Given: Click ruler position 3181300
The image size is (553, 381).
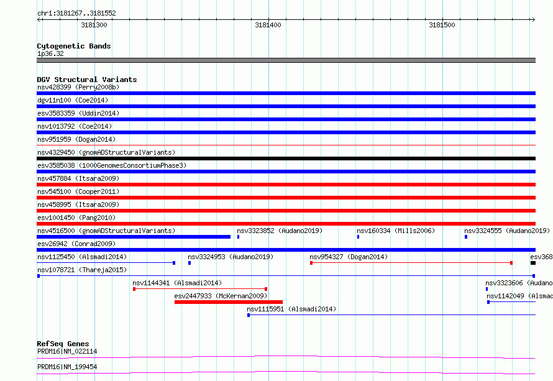Looking at the screenshot, I should coord(94,25).
